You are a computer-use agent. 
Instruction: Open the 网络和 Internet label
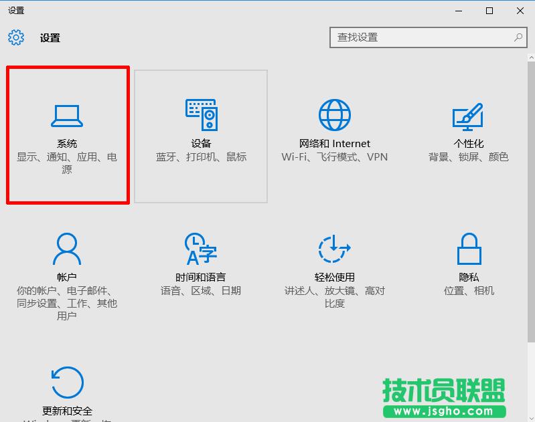[335, 144]
